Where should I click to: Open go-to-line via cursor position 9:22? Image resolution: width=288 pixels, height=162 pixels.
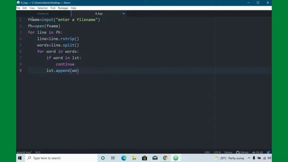tap(38, 152)
